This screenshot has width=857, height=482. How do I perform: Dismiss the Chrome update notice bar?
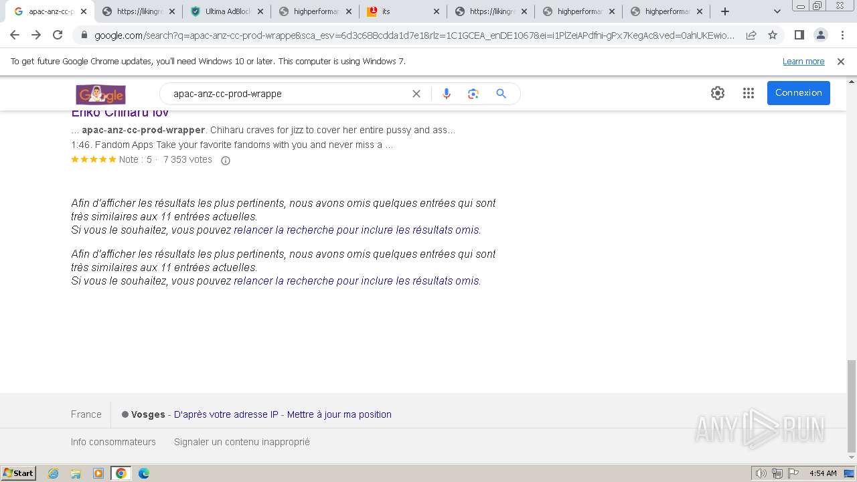pos(841,61)
